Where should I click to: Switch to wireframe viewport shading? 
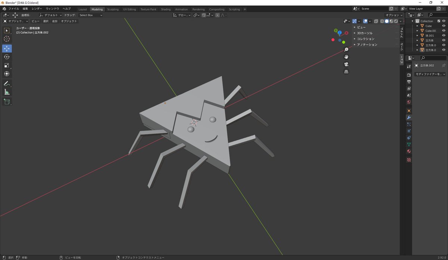pos(382,21)
